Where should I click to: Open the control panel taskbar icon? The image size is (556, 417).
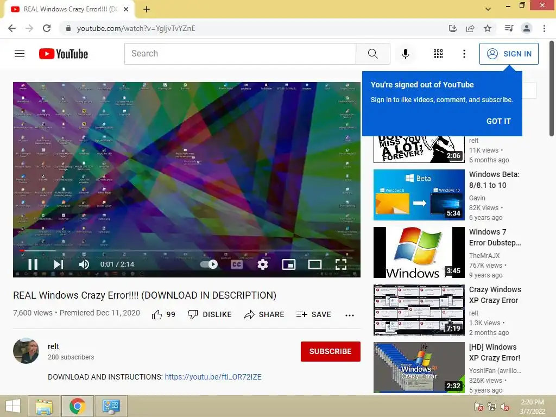click(x=111, y=406)
